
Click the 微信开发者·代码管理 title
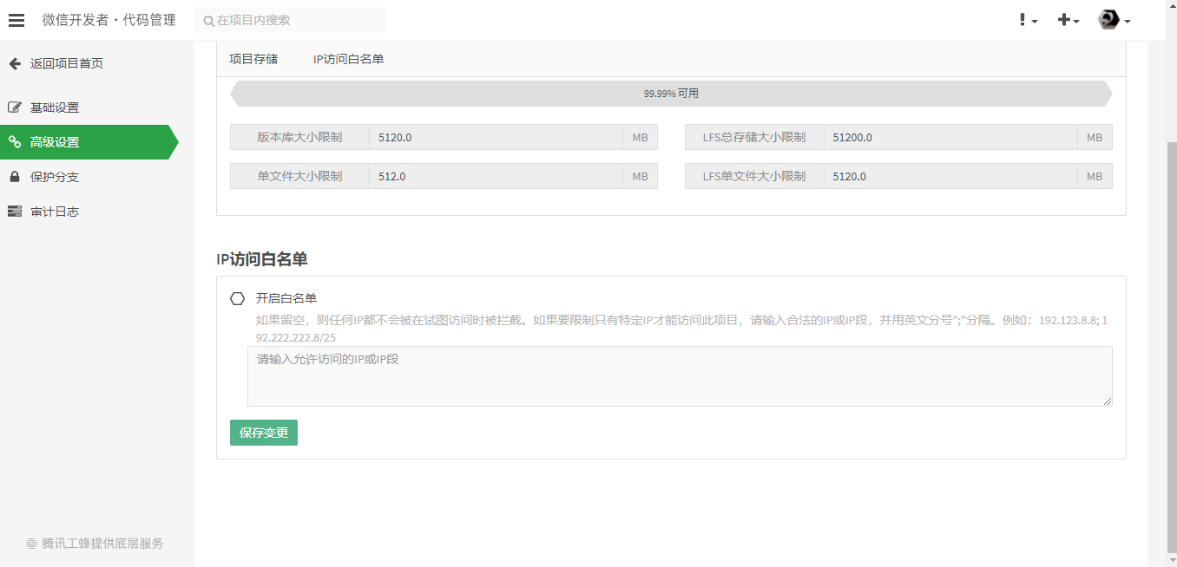click(109, 20)
